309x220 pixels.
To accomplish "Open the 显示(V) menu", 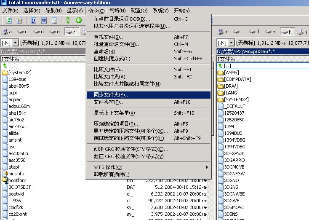I will coord(75,11).
